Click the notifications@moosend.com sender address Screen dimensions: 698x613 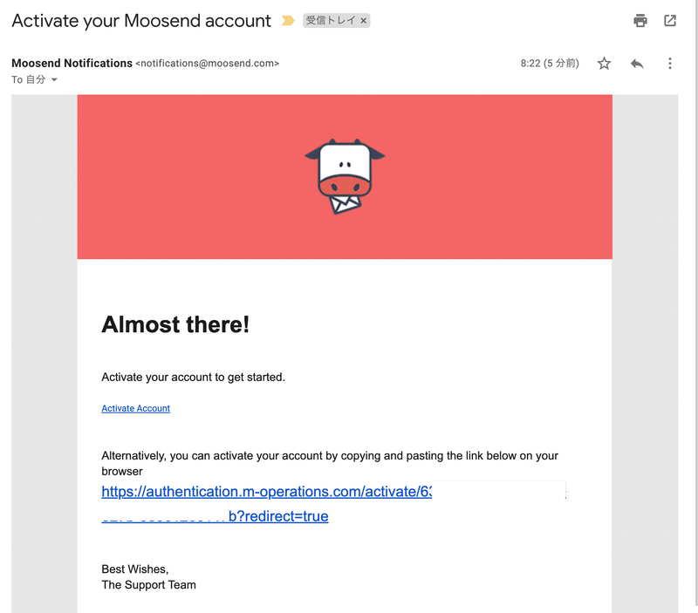208,64
